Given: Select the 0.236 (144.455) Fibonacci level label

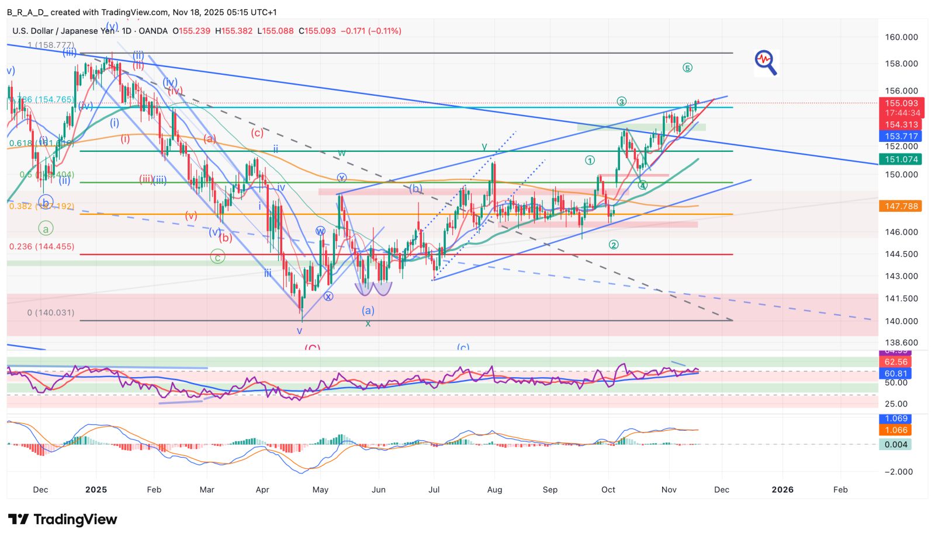Looking at the screenshot, I should click(41, 247).
